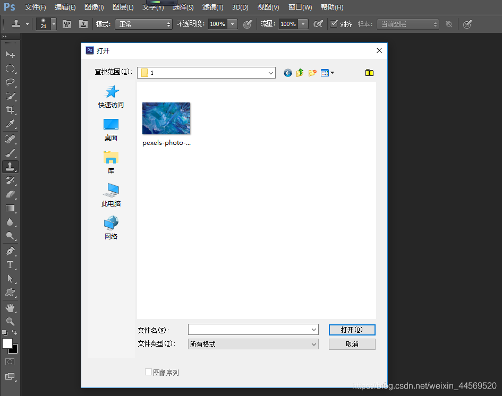Select the Pen tool

click(10, 251)
